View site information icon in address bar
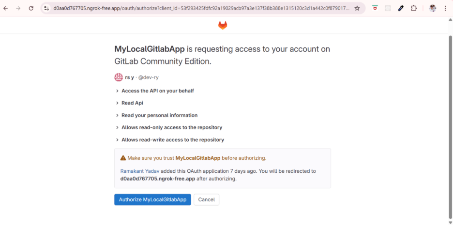The width and height of the screenshot is (453, 225). 46,8
